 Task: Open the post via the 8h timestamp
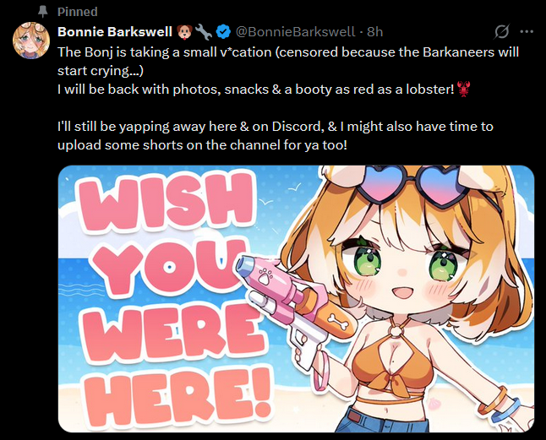click(375, 32)
